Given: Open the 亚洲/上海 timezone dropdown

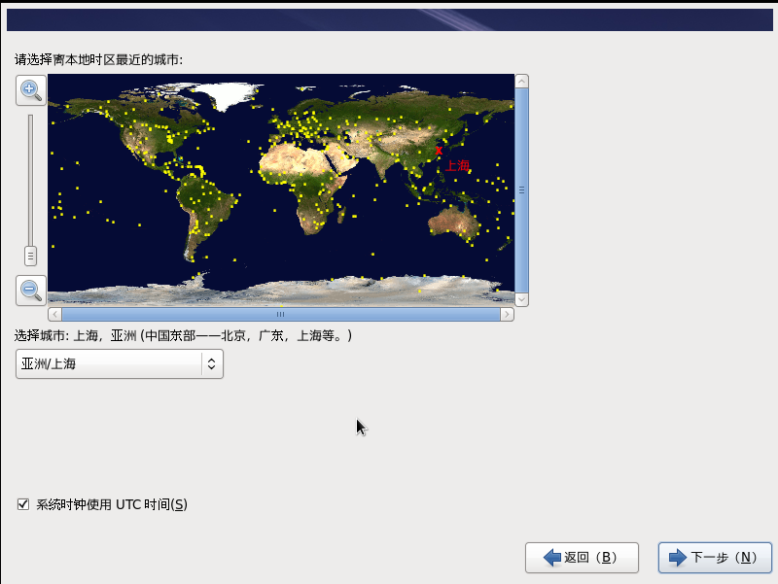Looking at the screenshot, I should [x=119, y=363].
